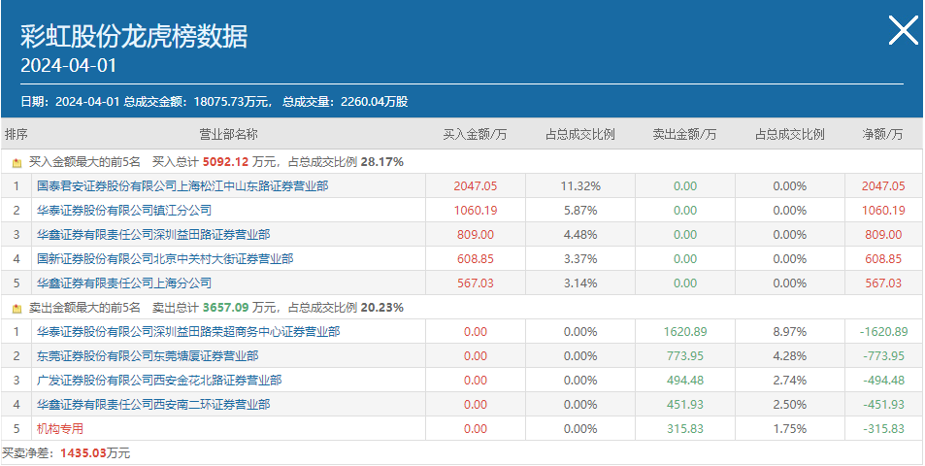Click the 4.48% ratio cell

[x=580, y=234]
